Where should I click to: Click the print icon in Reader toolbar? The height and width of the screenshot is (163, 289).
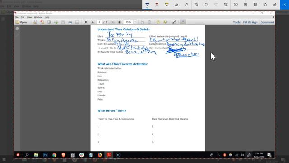70,22
